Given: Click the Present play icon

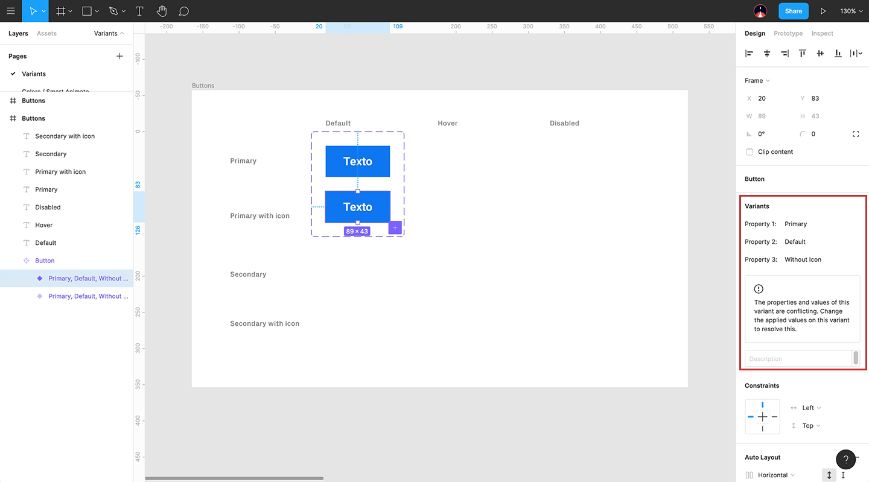Looking at the screenshot, I should (823, 11).
